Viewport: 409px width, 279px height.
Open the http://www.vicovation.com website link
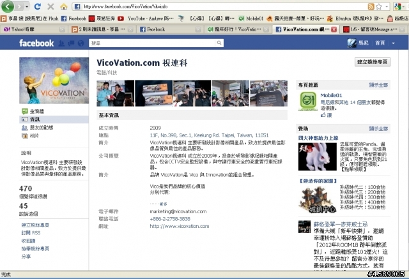(179, 226)
